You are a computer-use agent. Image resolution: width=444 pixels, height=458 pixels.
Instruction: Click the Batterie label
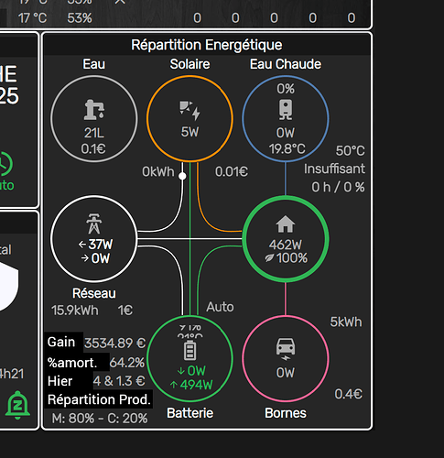(x=190, y=413)
